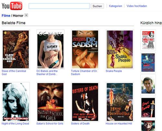Click House on Haunted Hill title link
The image size is (162, 131).
click(119, 124)
